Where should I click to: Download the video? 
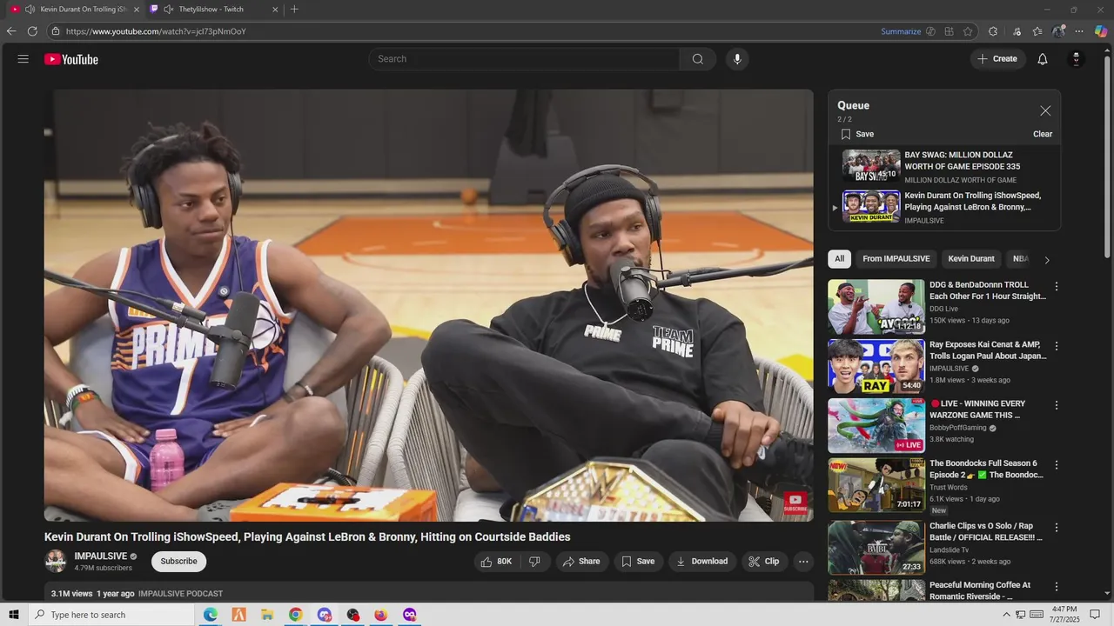(702, 562)
